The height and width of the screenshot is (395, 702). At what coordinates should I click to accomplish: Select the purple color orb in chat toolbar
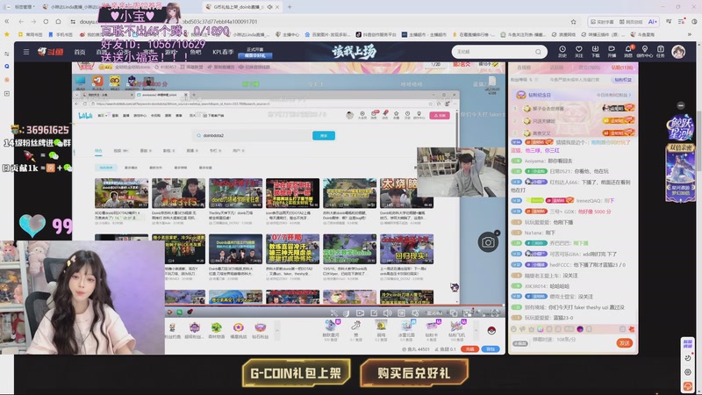(580, 329)
